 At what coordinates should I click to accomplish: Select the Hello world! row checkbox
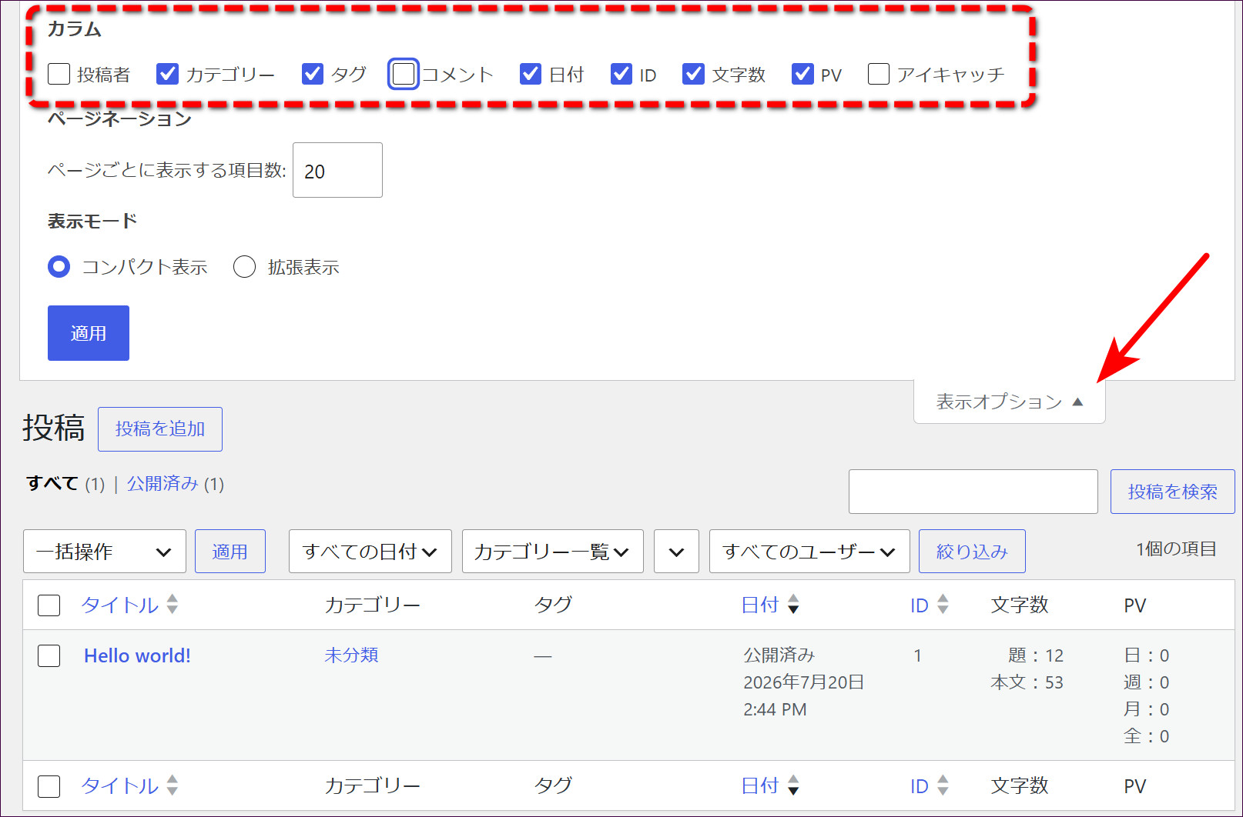coord(49,655)
